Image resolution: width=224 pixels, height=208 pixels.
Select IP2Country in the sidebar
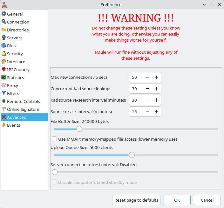pyautogui.click(x=24, y=70)
